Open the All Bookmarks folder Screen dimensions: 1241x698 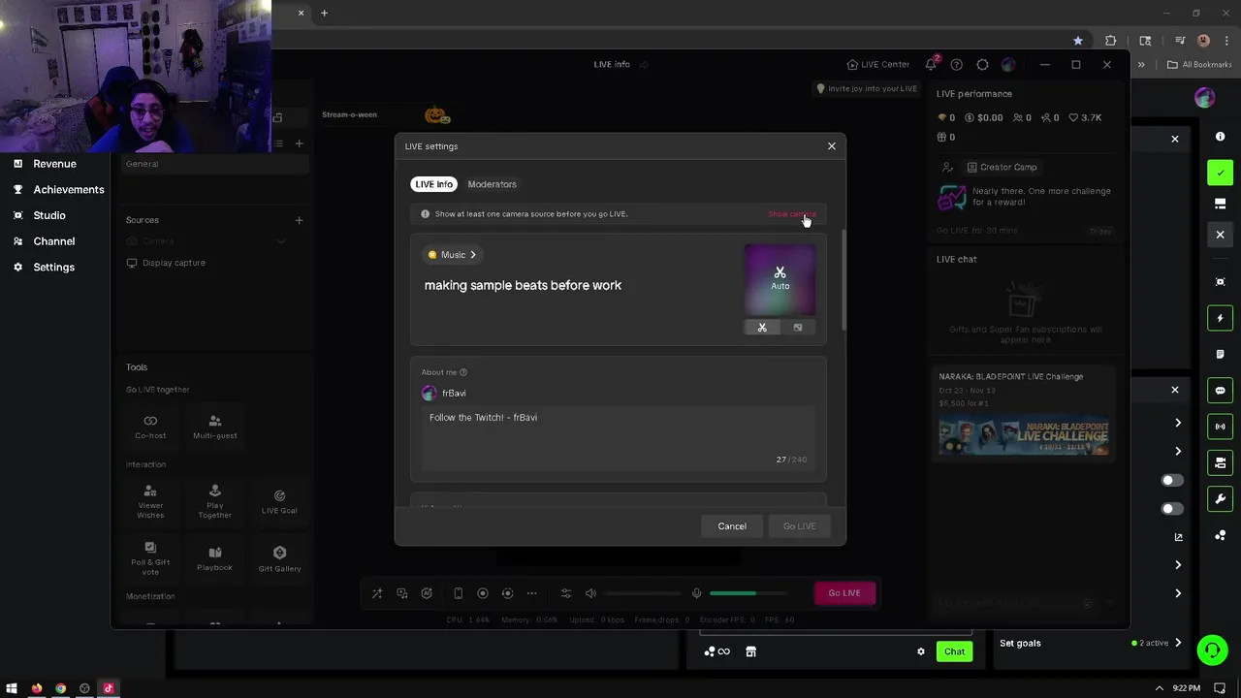(x=1199, y=65)
